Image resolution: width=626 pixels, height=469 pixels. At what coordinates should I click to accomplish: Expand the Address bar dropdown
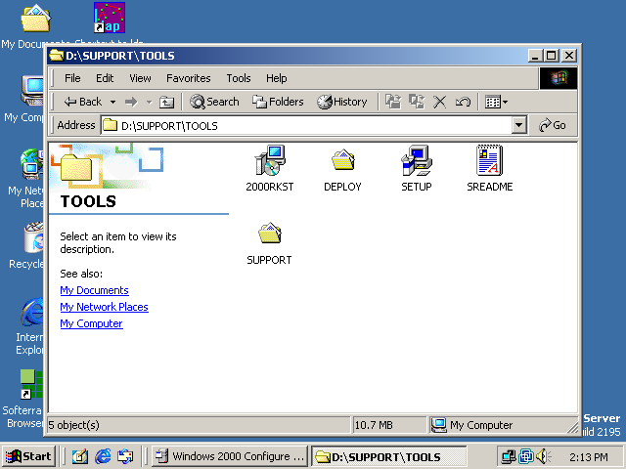[x=519, y=126]
